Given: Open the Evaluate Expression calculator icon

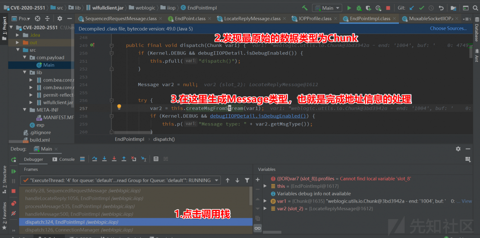Looking at the screenshot, I should click(156, 159).
